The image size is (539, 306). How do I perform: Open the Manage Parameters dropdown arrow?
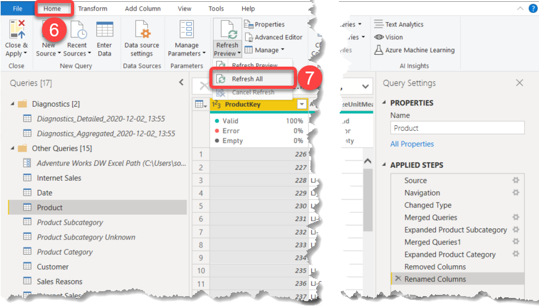coord(204,54)
